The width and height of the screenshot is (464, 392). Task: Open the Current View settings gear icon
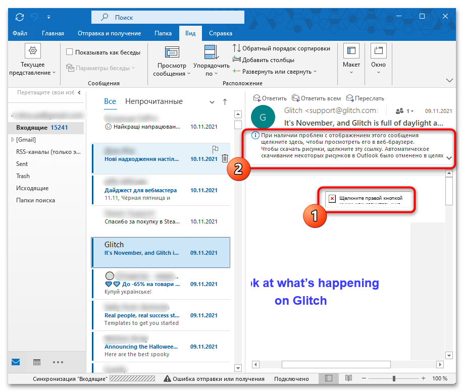[x=33, y=50]
